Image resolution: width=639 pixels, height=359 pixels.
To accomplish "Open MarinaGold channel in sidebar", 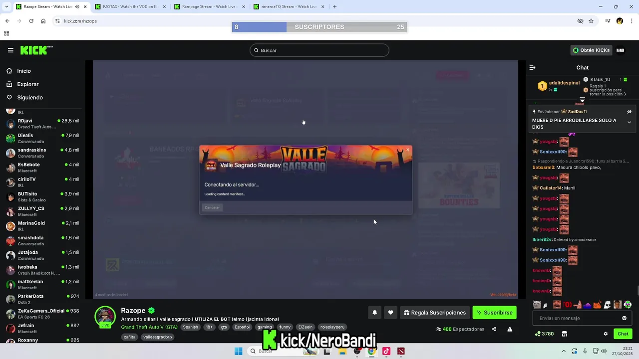I will tap(42, 226).
